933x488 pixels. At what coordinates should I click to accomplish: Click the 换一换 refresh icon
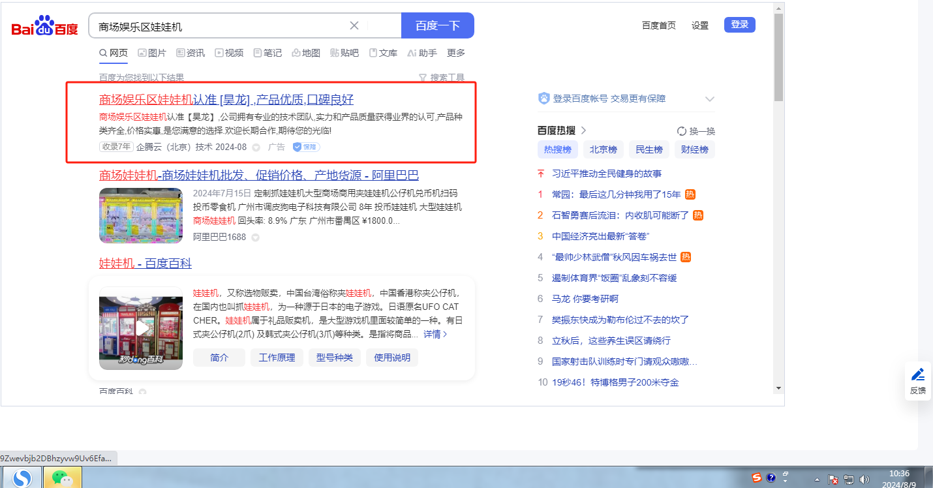pos(682,130)
